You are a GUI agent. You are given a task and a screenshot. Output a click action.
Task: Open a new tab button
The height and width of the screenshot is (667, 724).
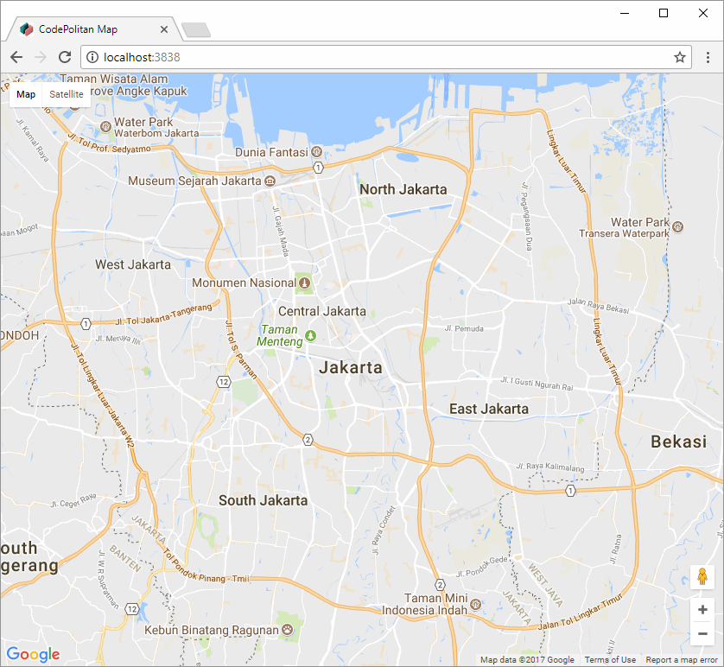pyautogui.click(x=196, y=30)
